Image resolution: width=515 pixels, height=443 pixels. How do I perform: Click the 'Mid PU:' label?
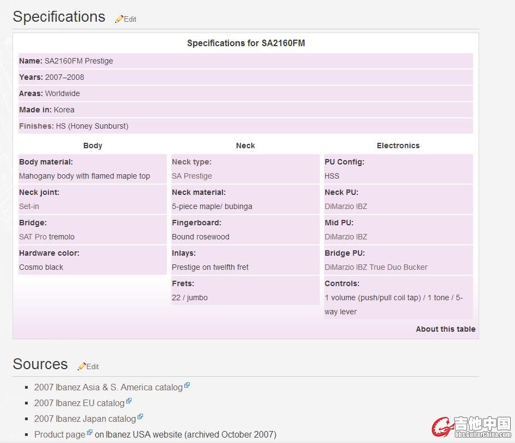tap(339, 223)
